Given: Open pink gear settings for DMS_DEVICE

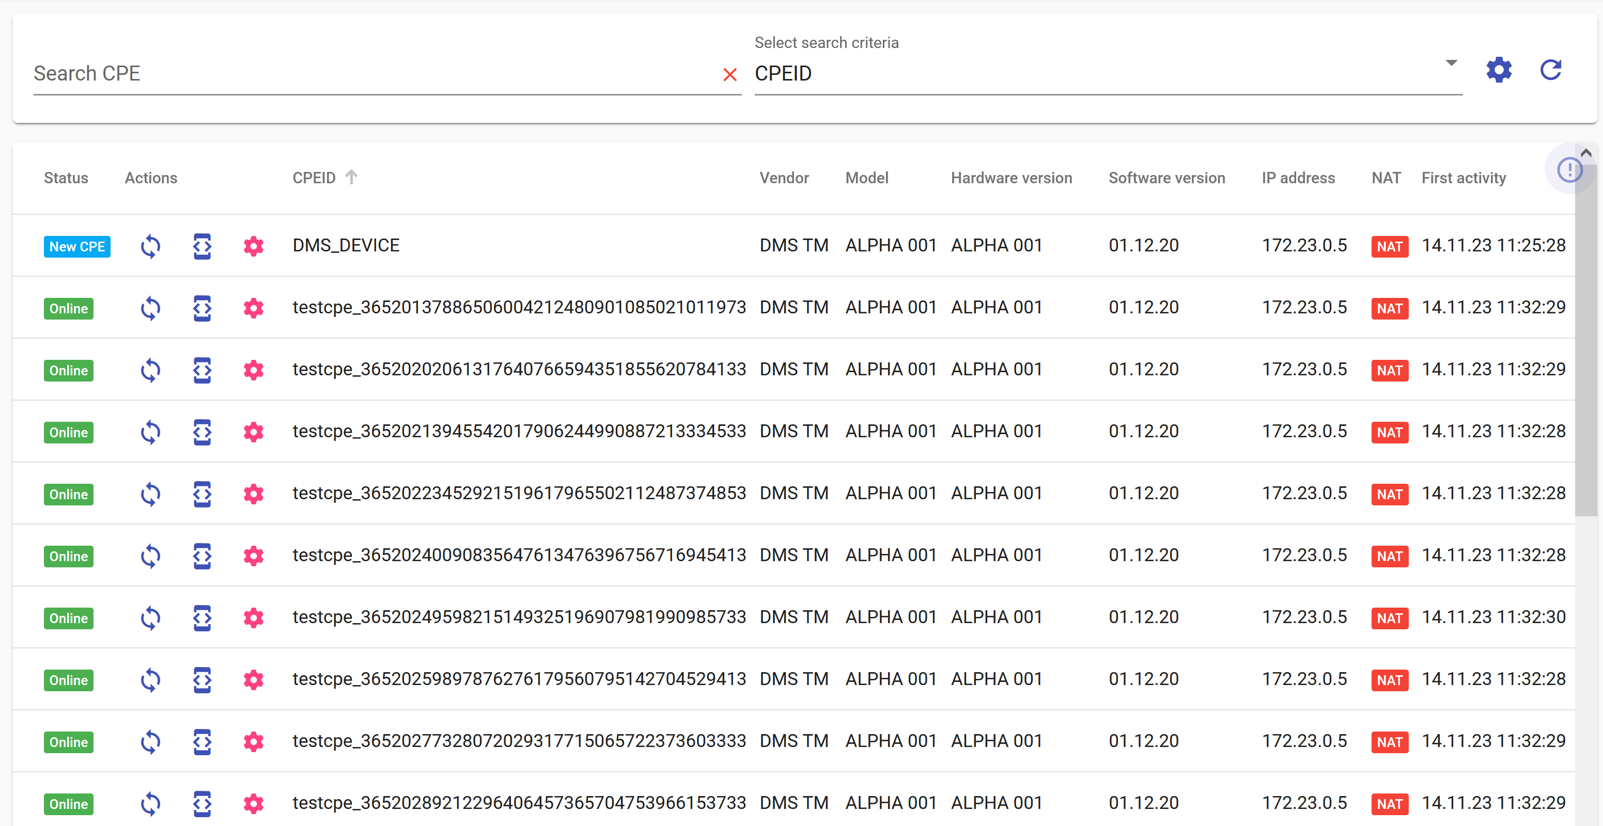Looking at the screenshot, I should pos(253,246).
